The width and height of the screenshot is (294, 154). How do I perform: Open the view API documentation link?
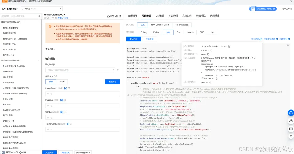(63, 18)
